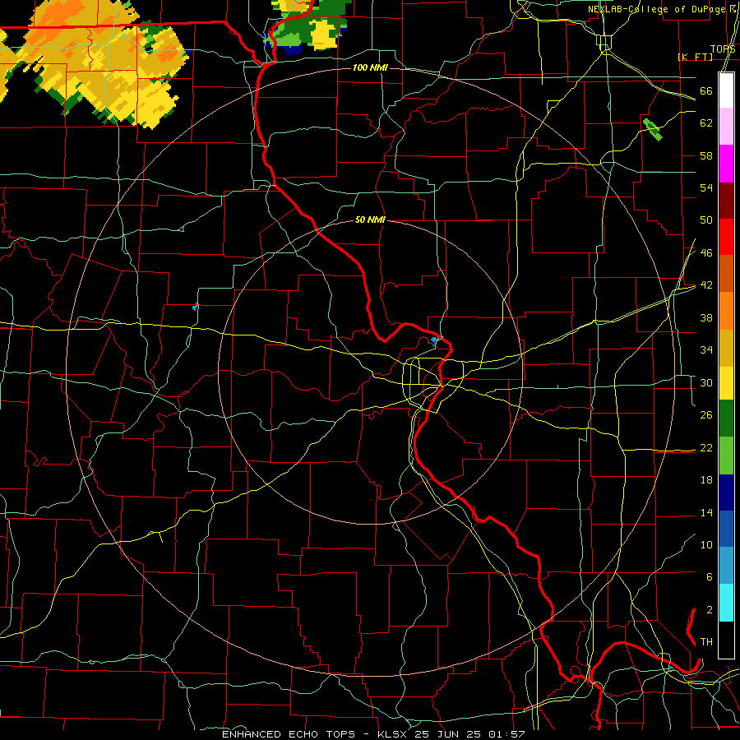This screenshot has width=740, height=740.
Task: Select the dark red legend swatch
Action: pyautogui.click(x=726, y=200)
